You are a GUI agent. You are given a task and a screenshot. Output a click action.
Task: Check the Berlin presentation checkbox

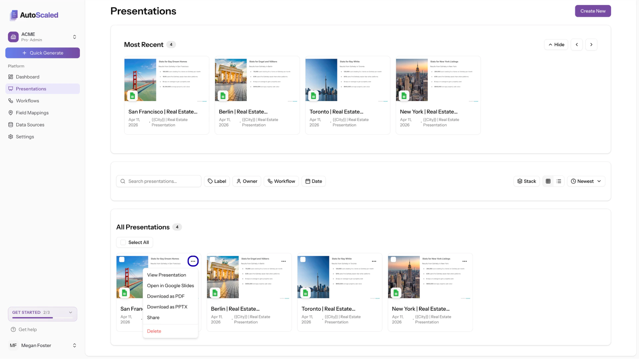tap(213, 260)
